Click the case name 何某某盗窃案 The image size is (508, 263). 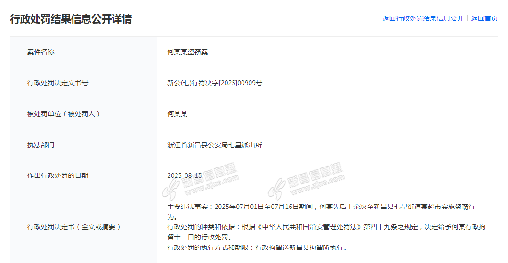(187, 52)
